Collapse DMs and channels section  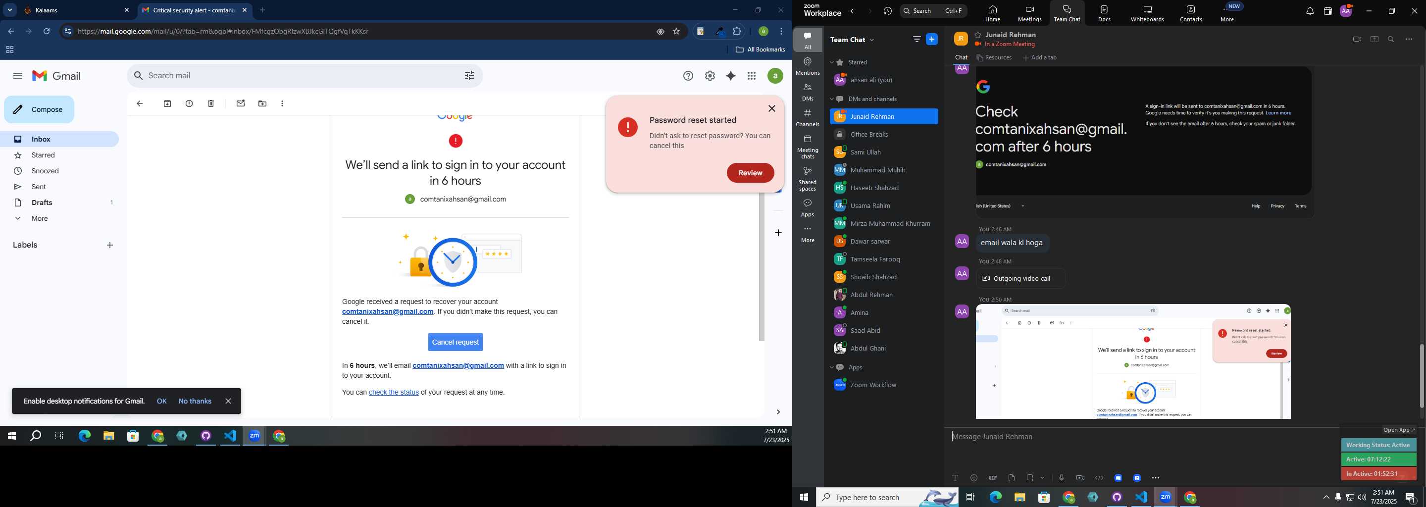point(831,100)
